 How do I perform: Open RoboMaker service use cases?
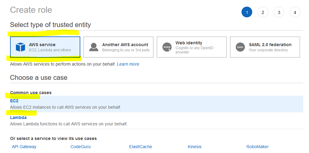(x=258, y=147)
